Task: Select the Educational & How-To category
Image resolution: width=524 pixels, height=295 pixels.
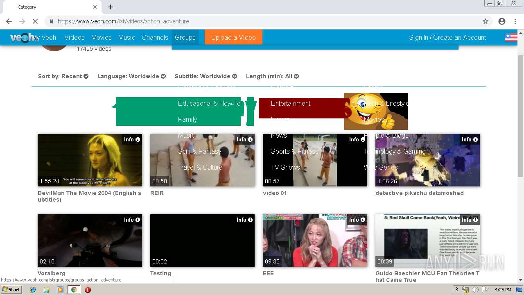Action: pyautogui.click(x=209, y=103)
